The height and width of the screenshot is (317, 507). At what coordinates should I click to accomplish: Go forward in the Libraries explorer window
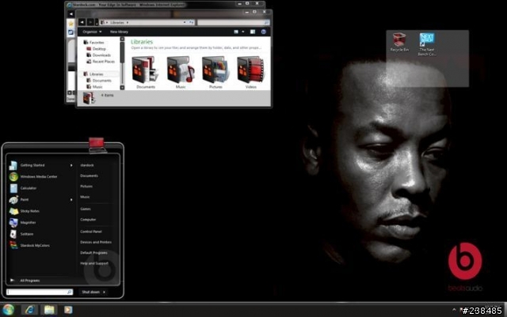(x=90, y=22)
